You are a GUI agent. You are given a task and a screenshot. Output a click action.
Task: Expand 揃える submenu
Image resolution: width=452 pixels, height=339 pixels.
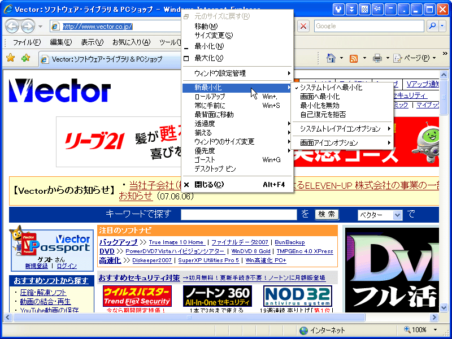click(237, 133)
